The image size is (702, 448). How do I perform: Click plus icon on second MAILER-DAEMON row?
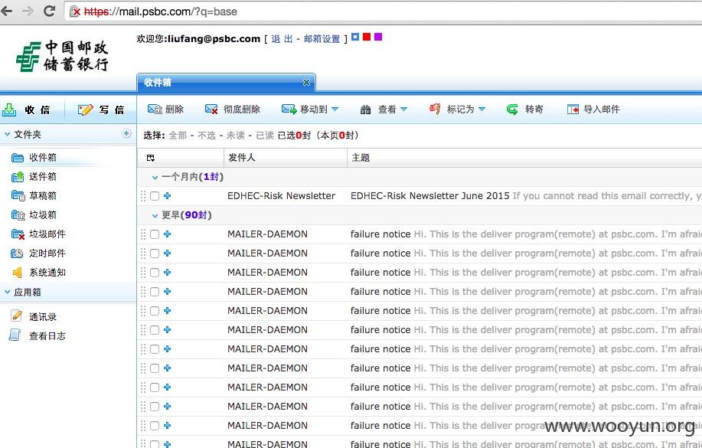tap(168, 253)
